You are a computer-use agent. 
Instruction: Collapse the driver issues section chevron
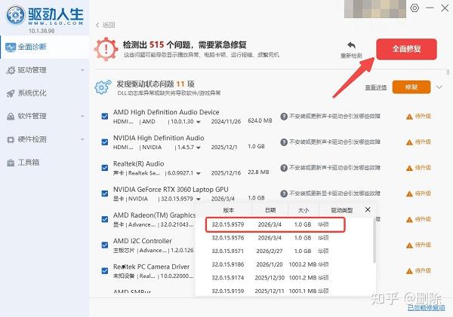[x=439, y=87]
